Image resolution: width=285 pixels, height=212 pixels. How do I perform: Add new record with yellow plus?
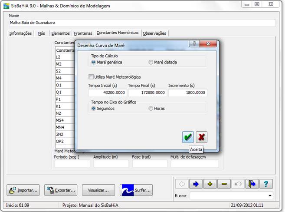(210, 184)
